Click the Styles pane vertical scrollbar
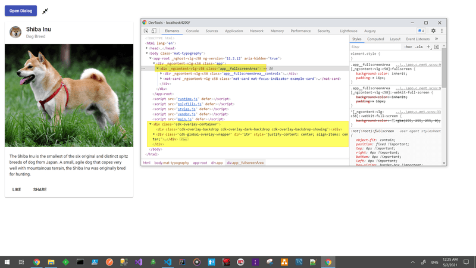Viewport: 476px width, 268px height. pyautogui.click(x=444, y=67)
